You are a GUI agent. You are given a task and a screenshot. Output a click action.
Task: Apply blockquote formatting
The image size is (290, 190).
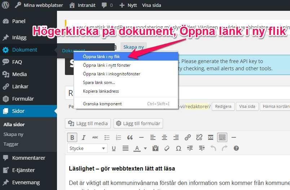130,137
